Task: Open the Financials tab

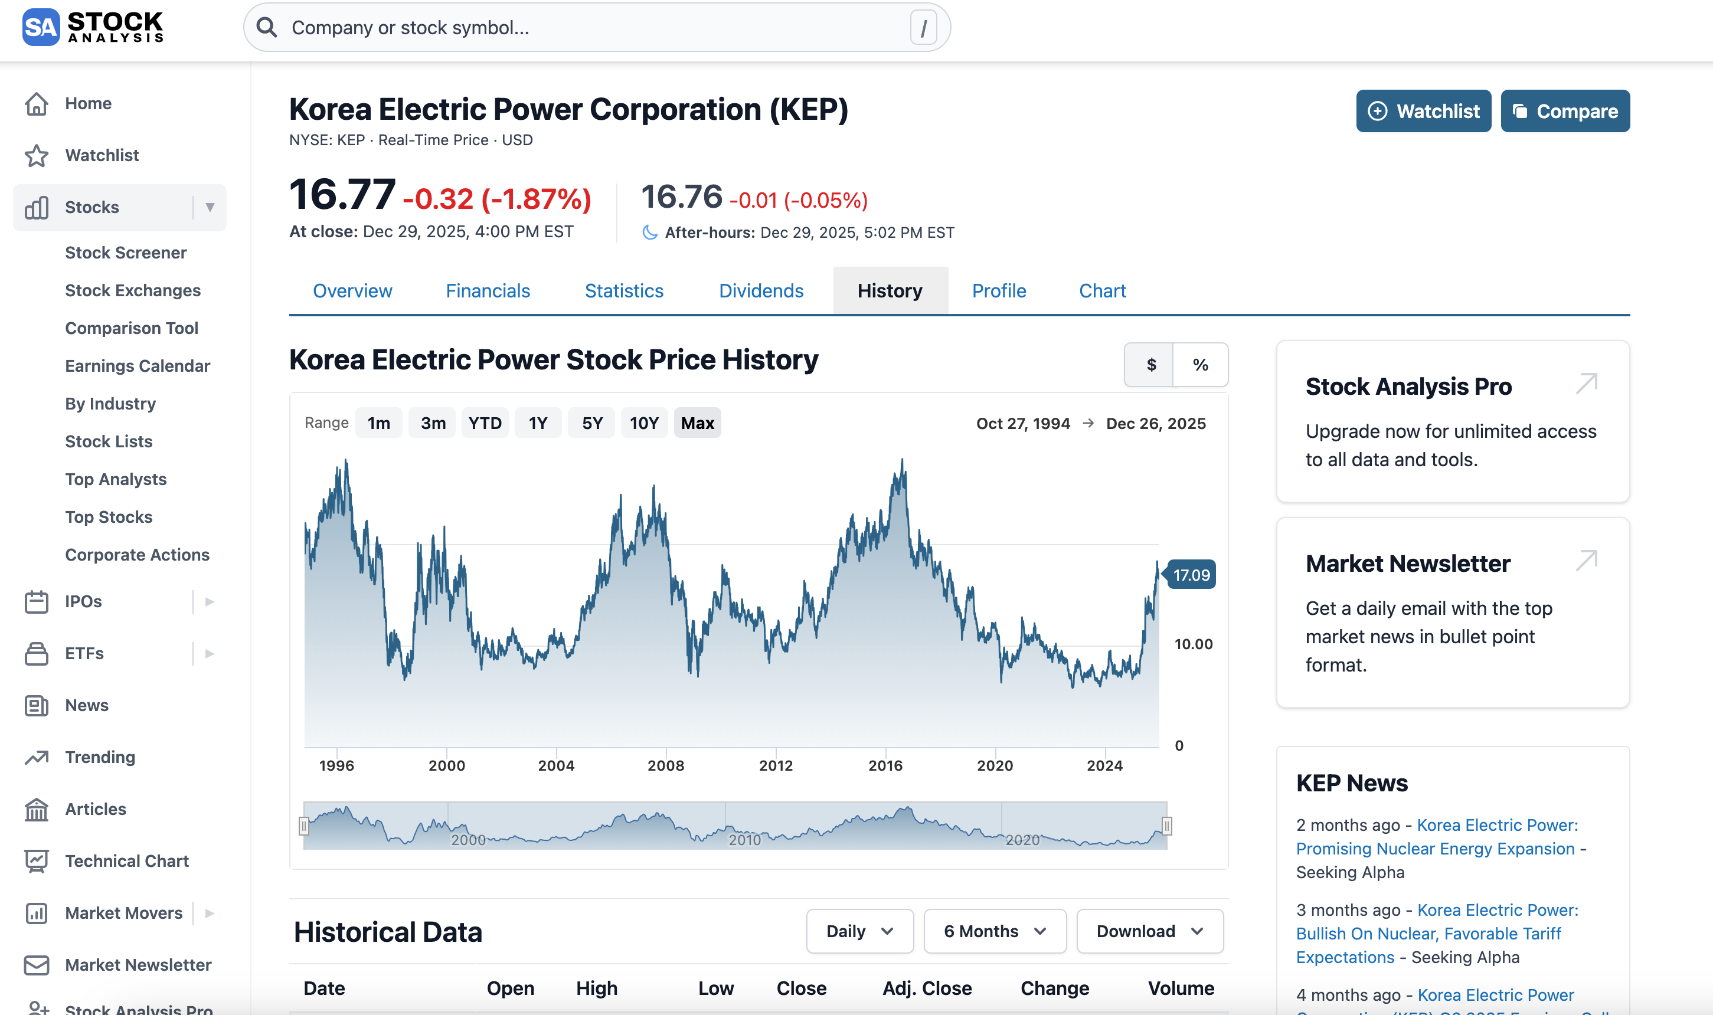Action: pos(487,291)
